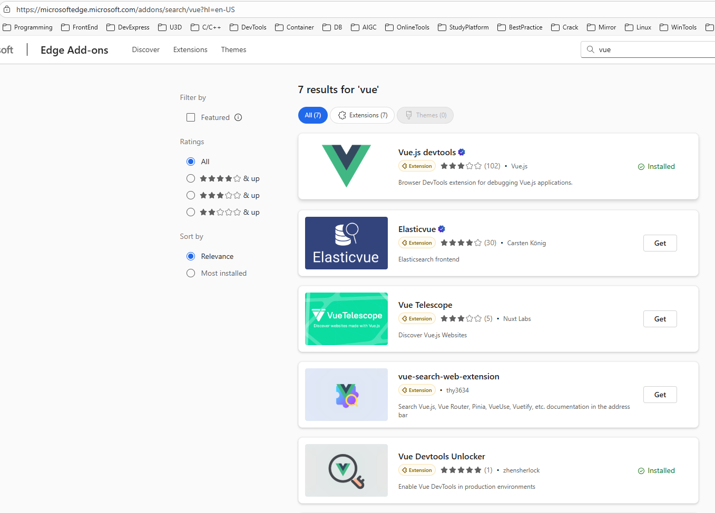
Task: Sort results by Relevance
Action: coord(191,256)
